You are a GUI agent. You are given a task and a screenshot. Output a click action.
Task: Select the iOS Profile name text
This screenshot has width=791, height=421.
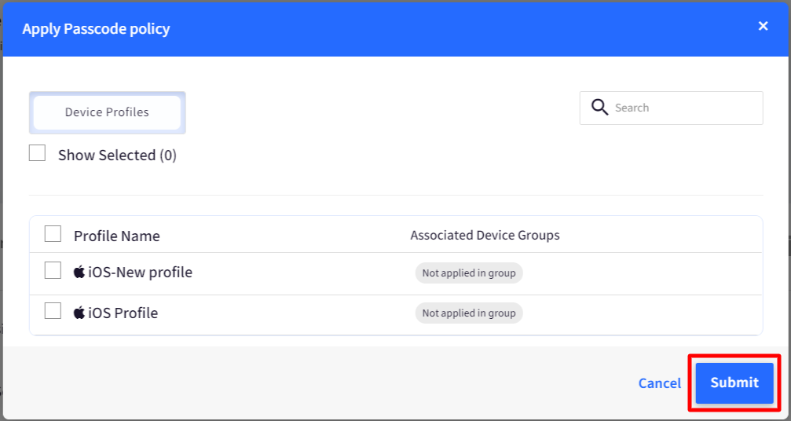[x=123, y=313]
